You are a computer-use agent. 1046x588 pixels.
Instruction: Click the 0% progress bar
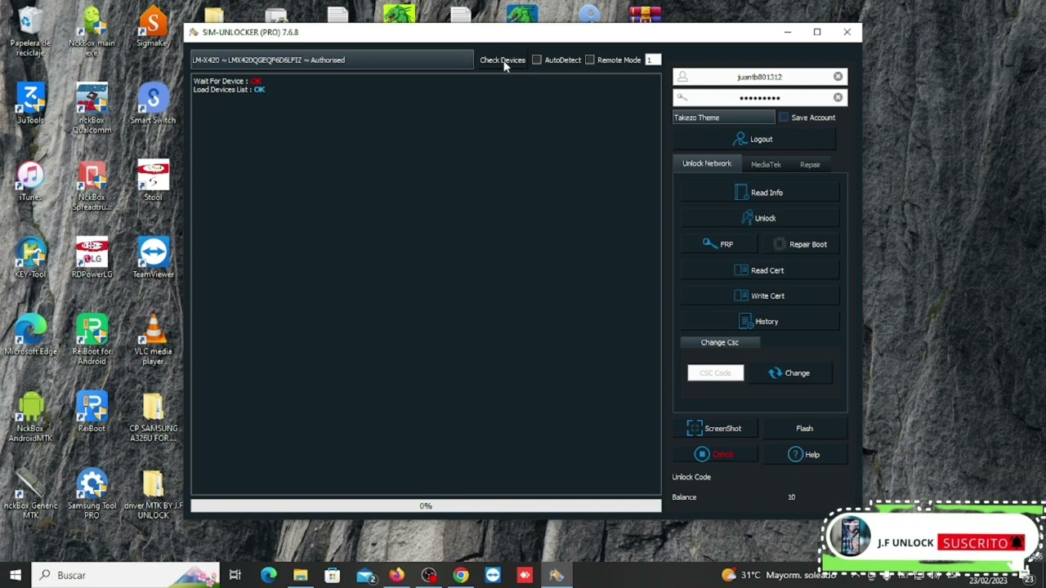tap(426, 506)
